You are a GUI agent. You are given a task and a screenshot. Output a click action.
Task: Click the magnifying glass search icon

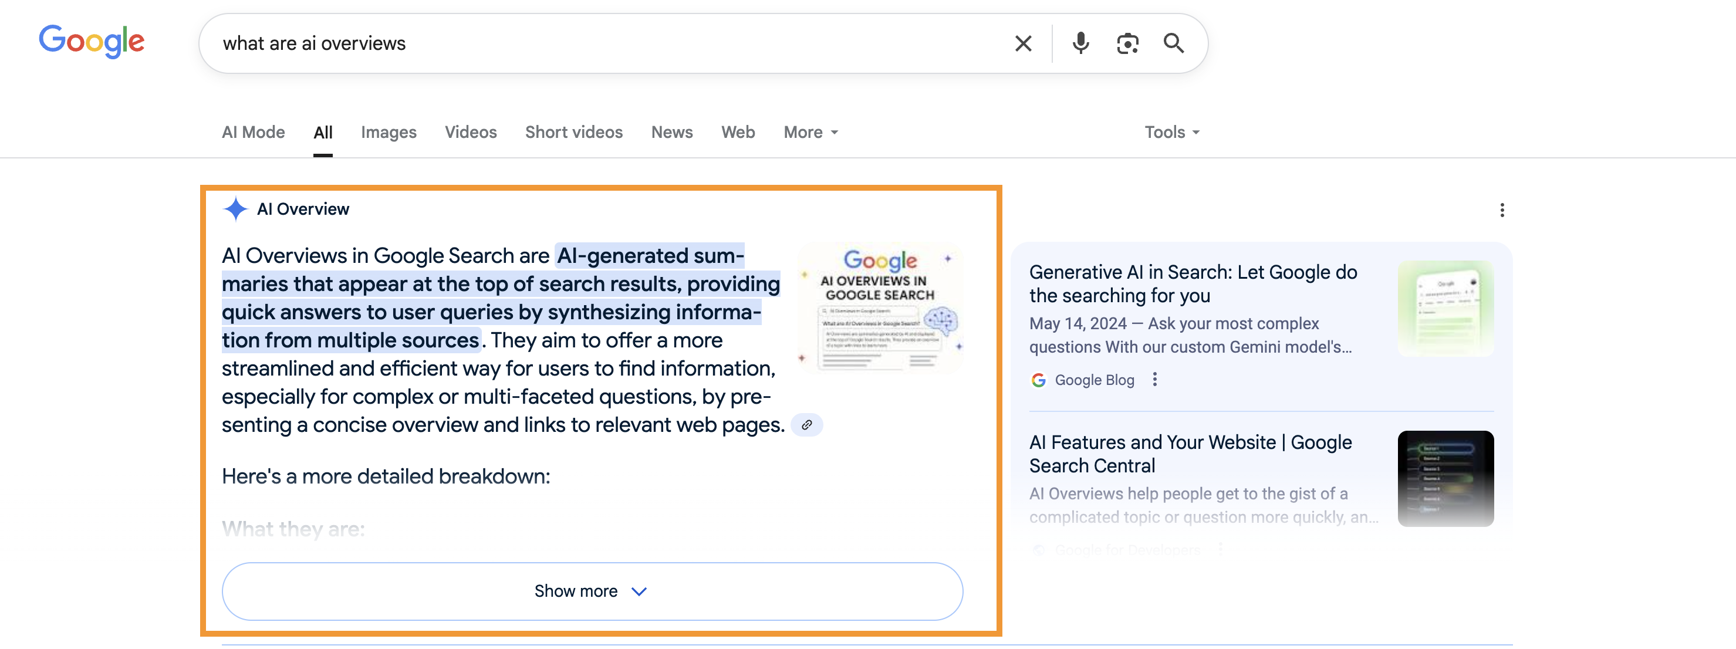(1173, 44)
